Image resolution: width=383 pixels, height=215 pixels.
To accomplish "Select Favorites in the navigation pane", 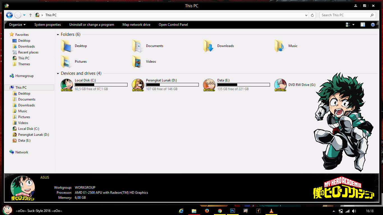I will click(22, 35).
